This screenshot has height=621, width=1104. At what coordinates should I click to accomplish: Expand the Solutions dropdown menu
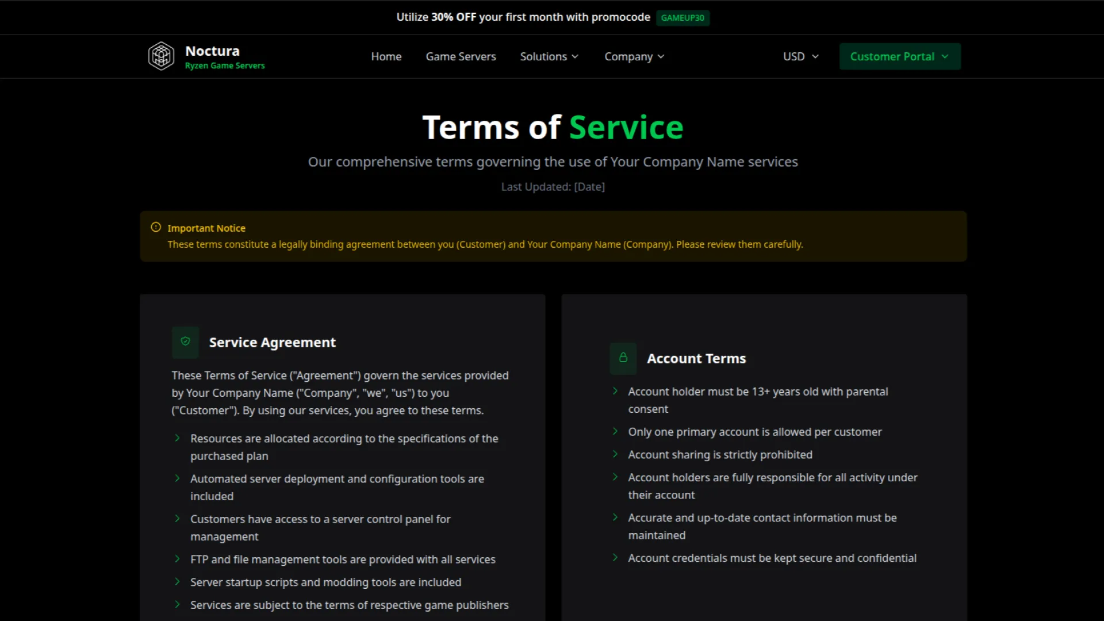(x=549, y=56)
